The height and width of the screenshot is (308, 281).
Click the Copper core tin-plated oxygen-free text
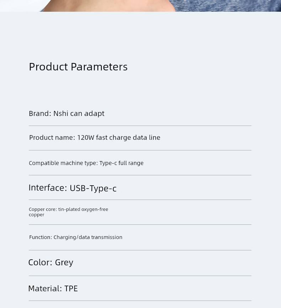tap(68, 209)
